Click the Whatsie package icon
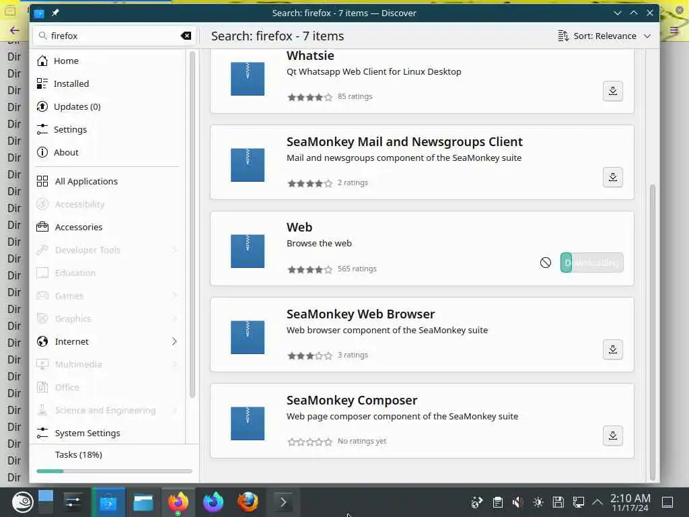The width and height of the screenshot is (689, 517). coord(248,79)
